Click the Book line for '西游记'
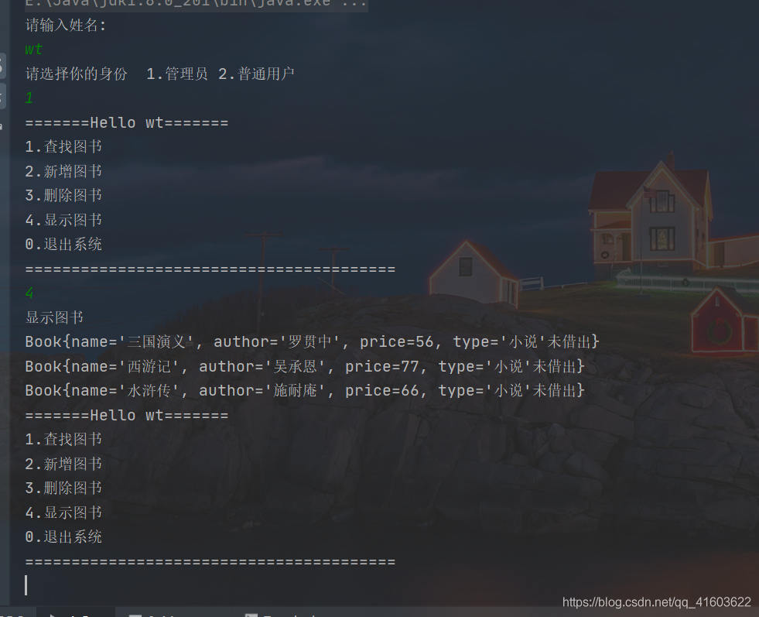 click(x=305, y=367)
